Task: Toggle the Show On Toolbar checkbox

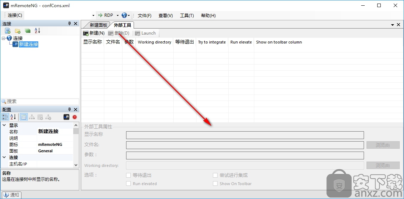Action: click(215, 184)
